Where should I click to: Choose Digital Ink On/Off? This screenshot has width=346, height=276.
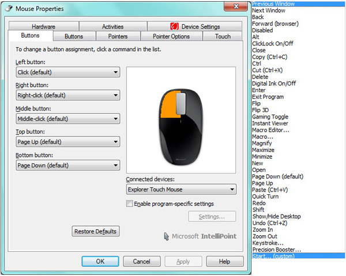pyautogui.click(x=298, y=83)
